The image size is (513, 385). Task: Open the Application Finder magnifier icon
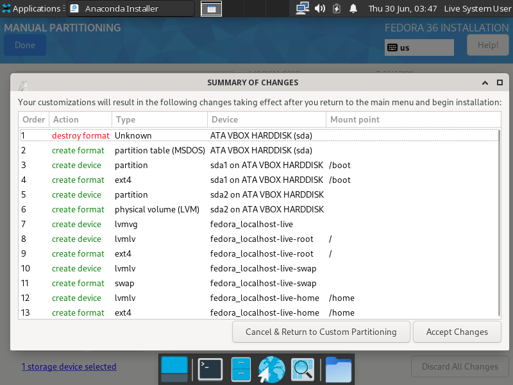pyautogui.click(x=303, y=370)
